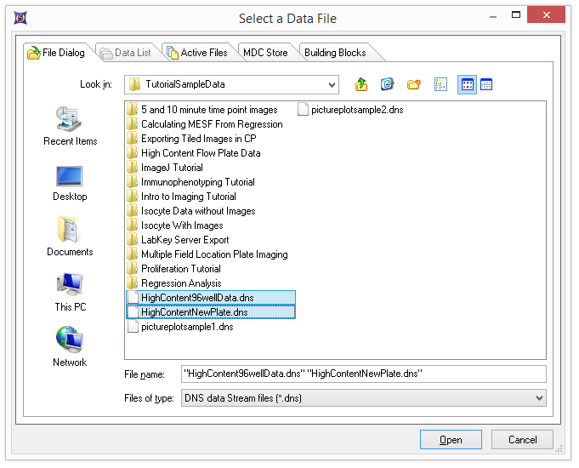
Task: Cancel the file selection dialog
Action: (x=522, y=440)
